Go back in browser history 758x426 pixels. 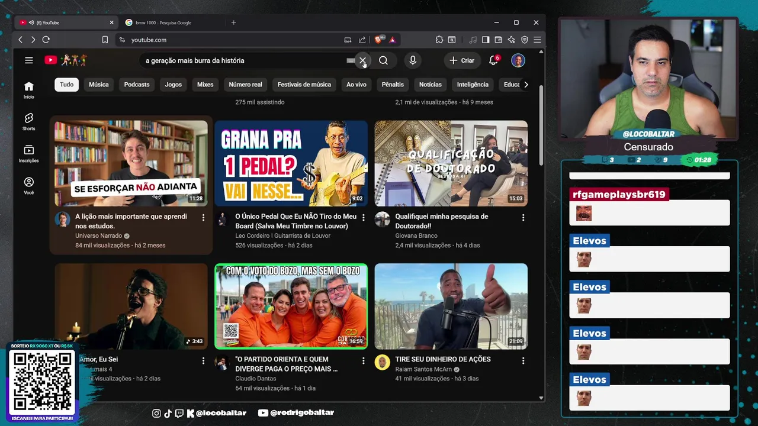[20, 40]
